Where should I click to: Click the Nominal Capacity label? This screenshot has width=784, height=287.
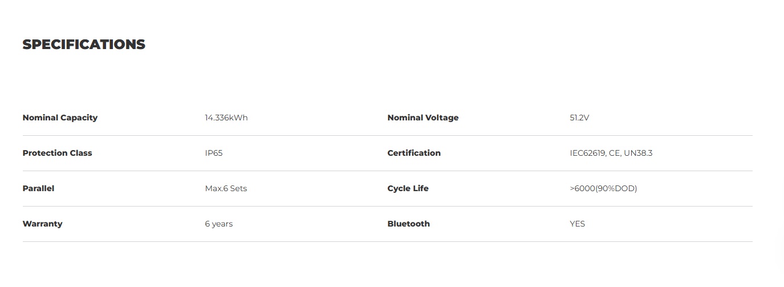coord(60,118)
